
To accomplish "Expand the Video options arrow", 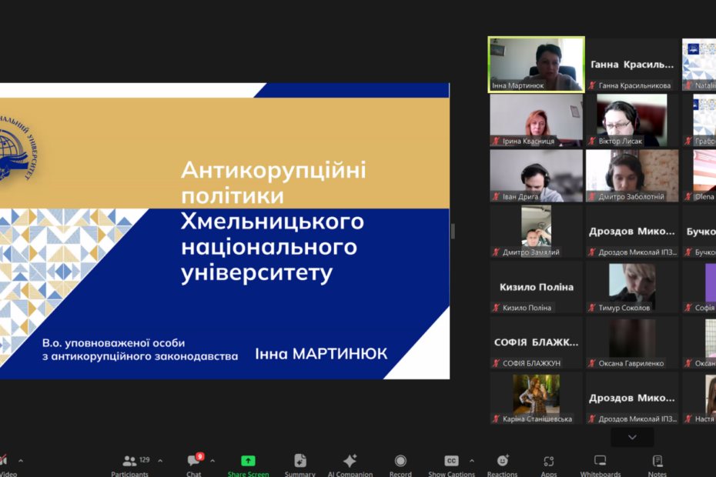I will 21,461.
